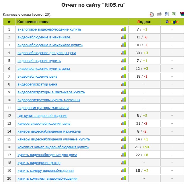This screenshot has width=187, height=185.
Task: Export report to Word document icon
Action: [x=167, y=14]
